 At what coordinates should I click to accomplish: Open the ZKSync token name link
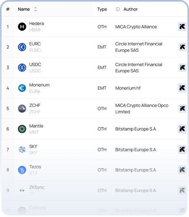37,187
